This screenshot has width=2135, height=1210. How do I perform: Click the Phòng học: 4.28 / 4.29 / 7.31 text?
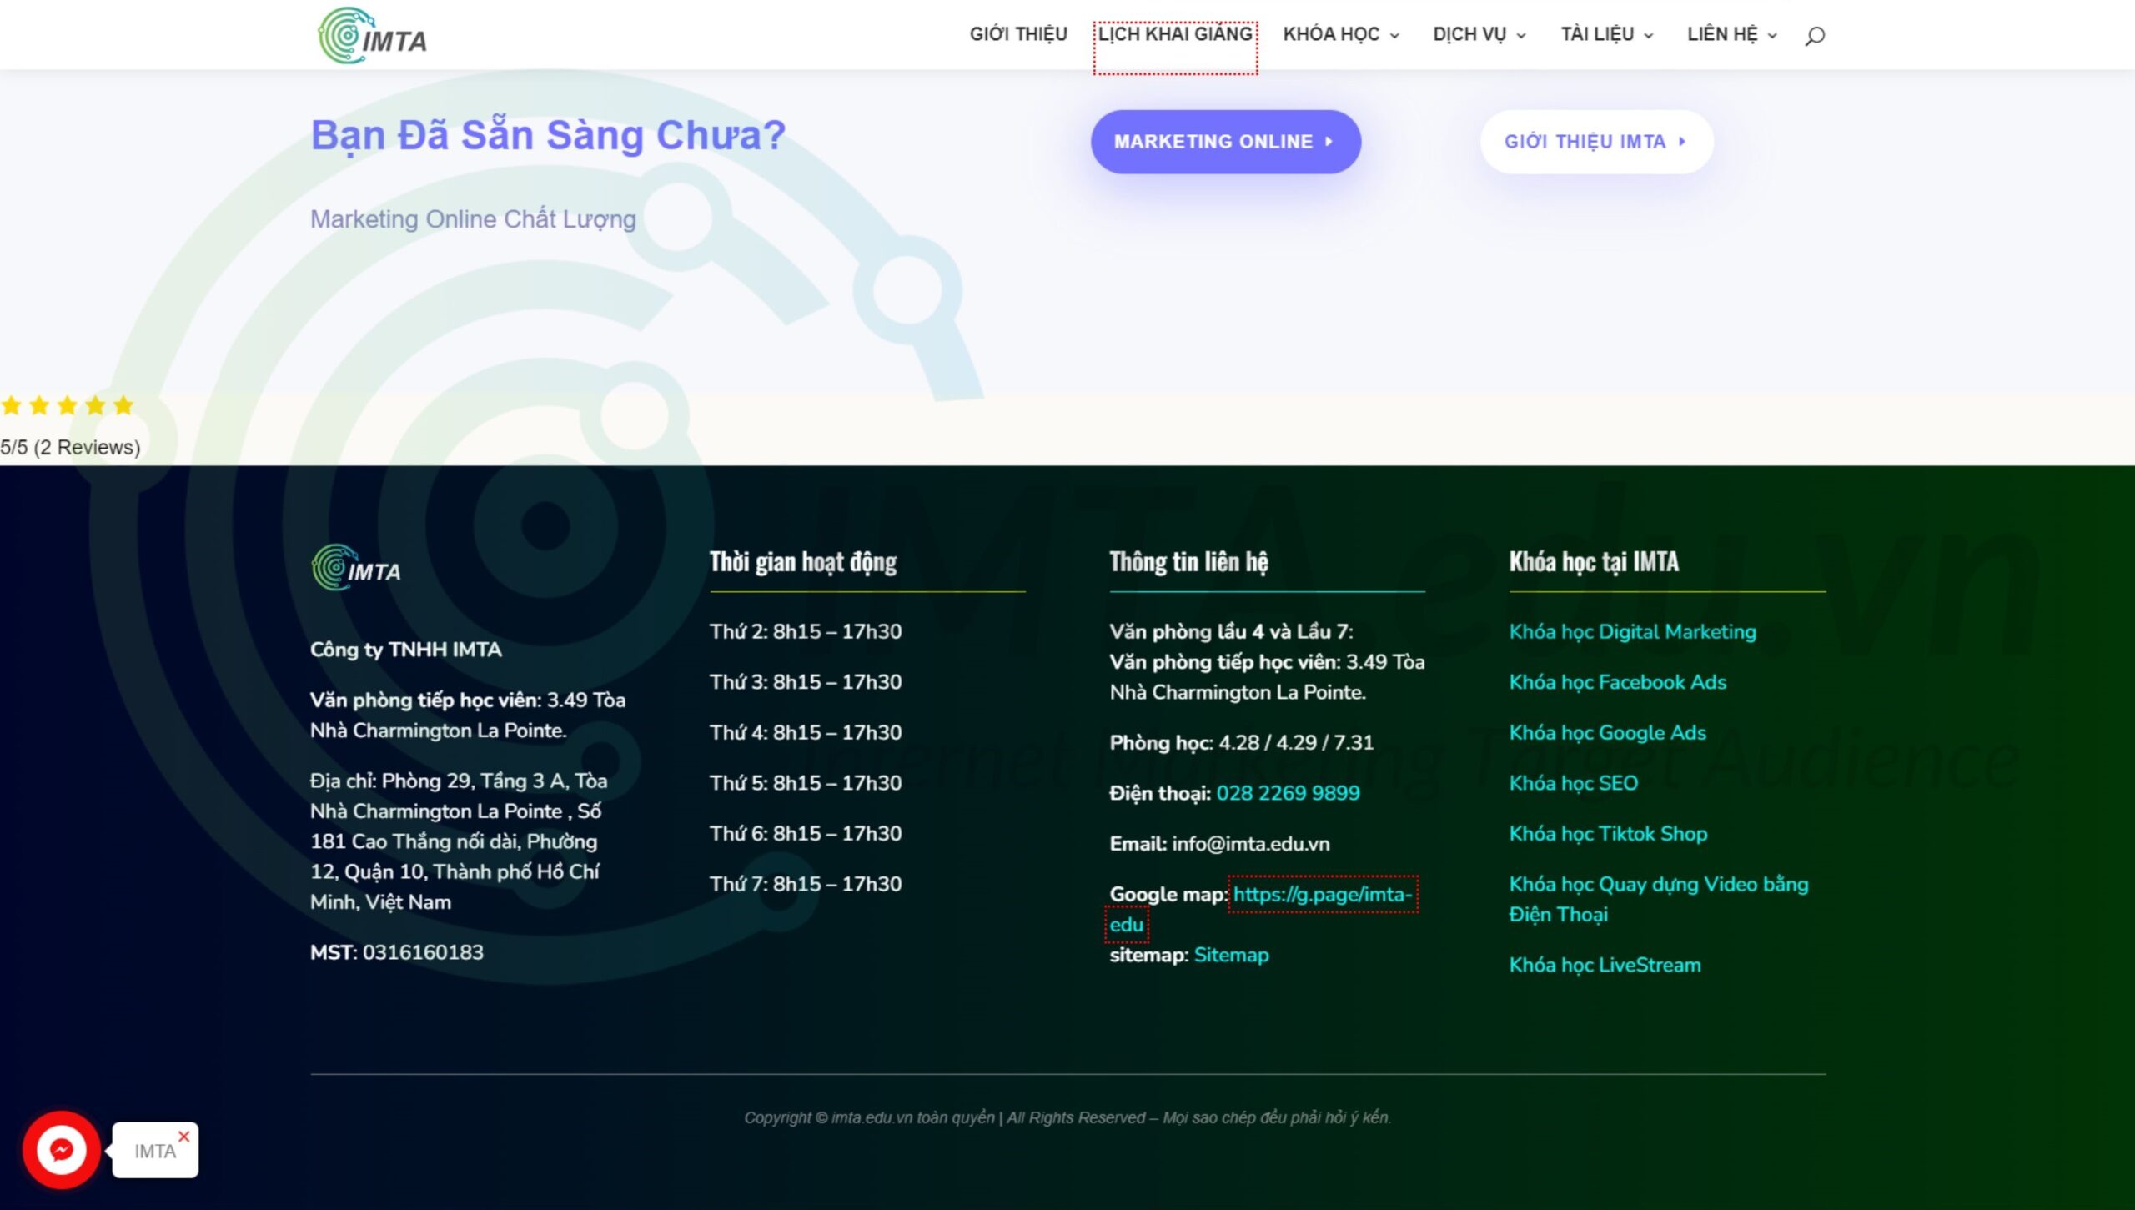click(x=1241, y=743)
